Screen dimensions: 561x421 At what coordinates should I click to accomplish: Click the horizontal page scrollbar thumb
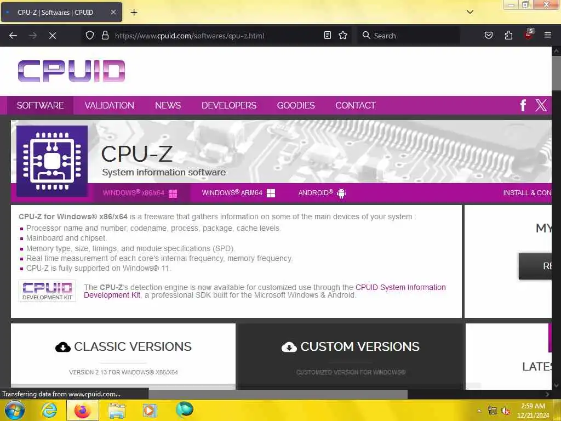pyautogui.click(x=278, y=394)
